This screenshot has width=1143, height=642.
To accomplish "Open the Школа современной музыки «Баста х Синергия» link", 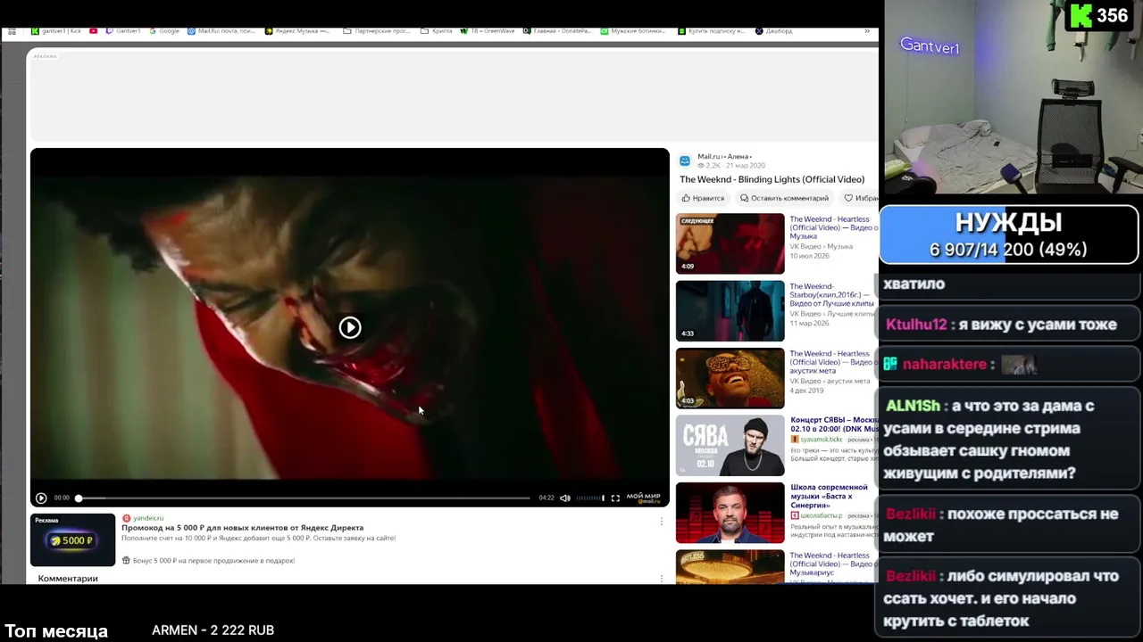I will (829, 497).
